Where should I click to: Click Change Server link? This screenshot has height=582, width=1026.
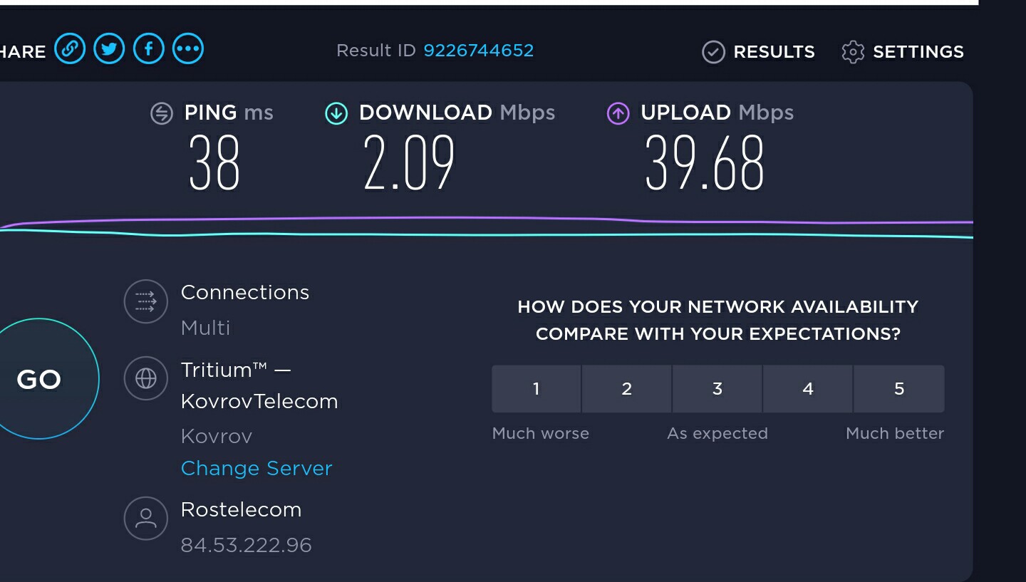256,468
